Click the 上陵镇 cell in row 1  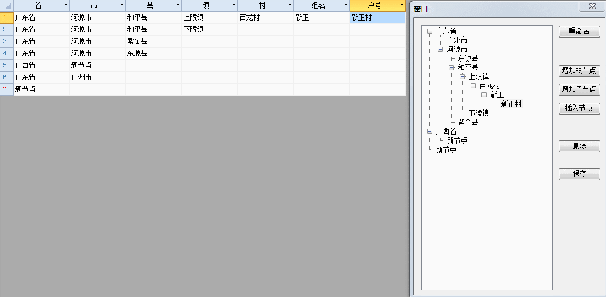coord(209,17)
